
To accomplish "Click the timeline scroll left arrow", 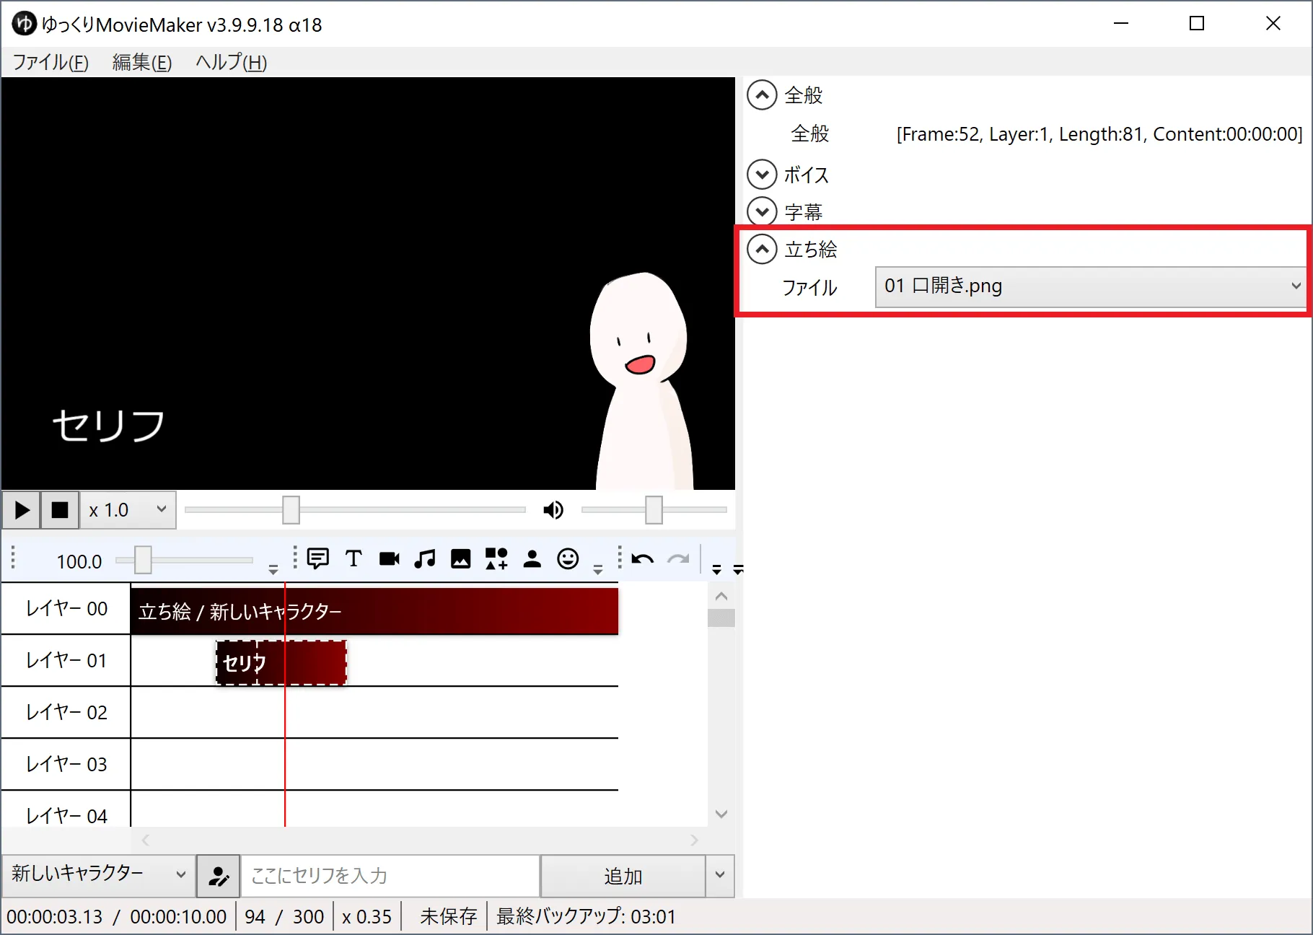I will pyautogui.click(x=146, y=840).
